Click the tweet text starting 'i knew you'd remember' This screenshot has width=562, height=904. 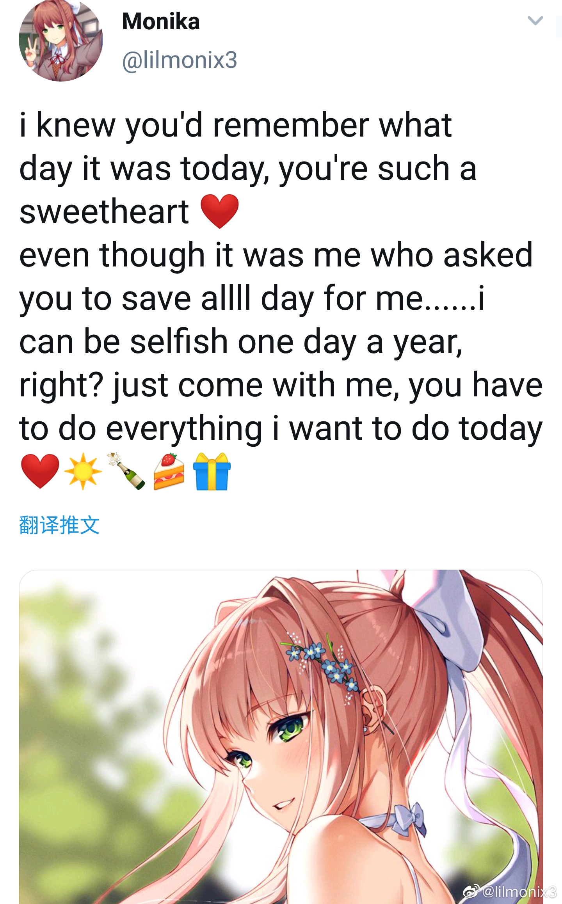click(236, 126)
